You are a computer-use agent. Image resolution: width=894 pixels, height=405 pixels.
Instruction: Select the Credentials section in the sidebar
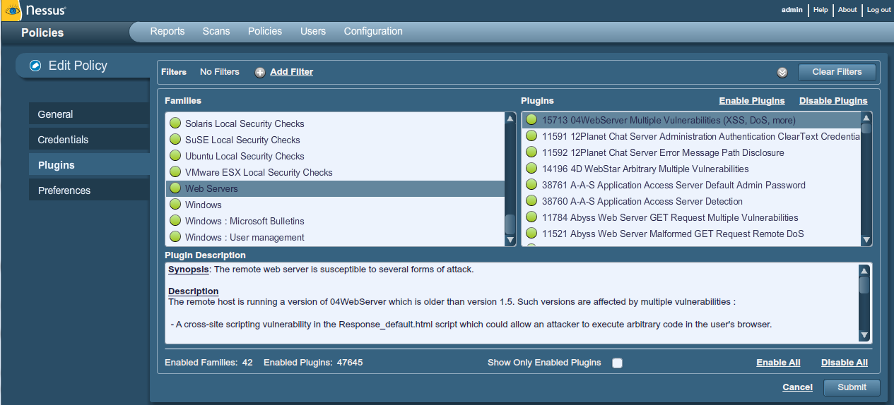(x=89, y=140)
